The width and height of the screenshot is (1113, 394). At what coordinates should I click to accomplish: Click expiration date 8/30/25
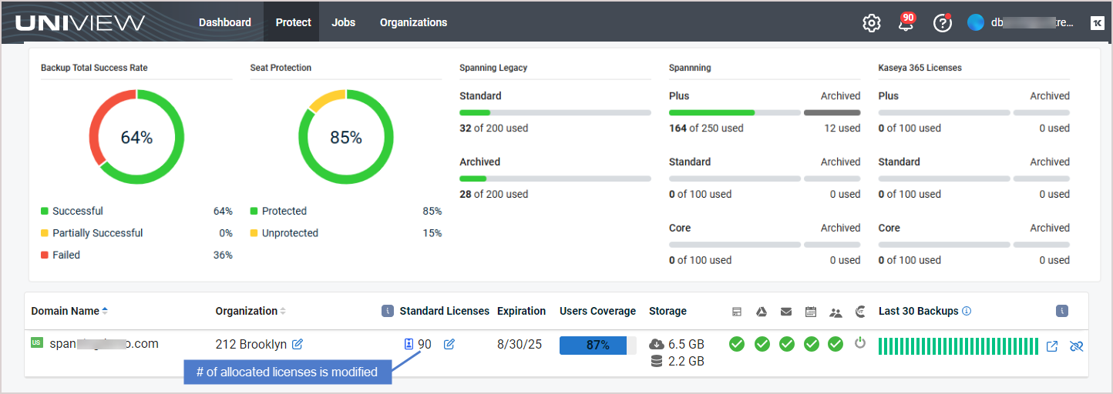pyautogui.click(x=519, y=345)
